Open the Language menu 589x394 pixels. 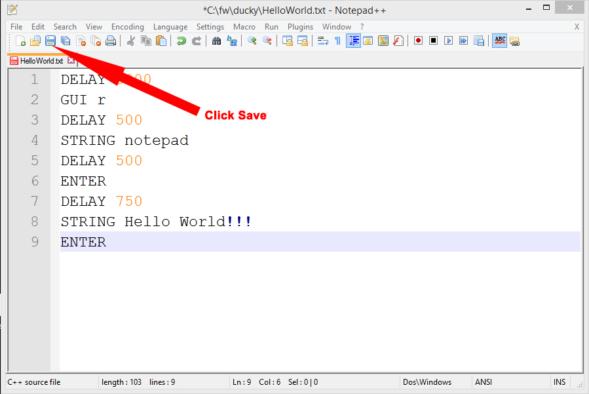(170, 27)
